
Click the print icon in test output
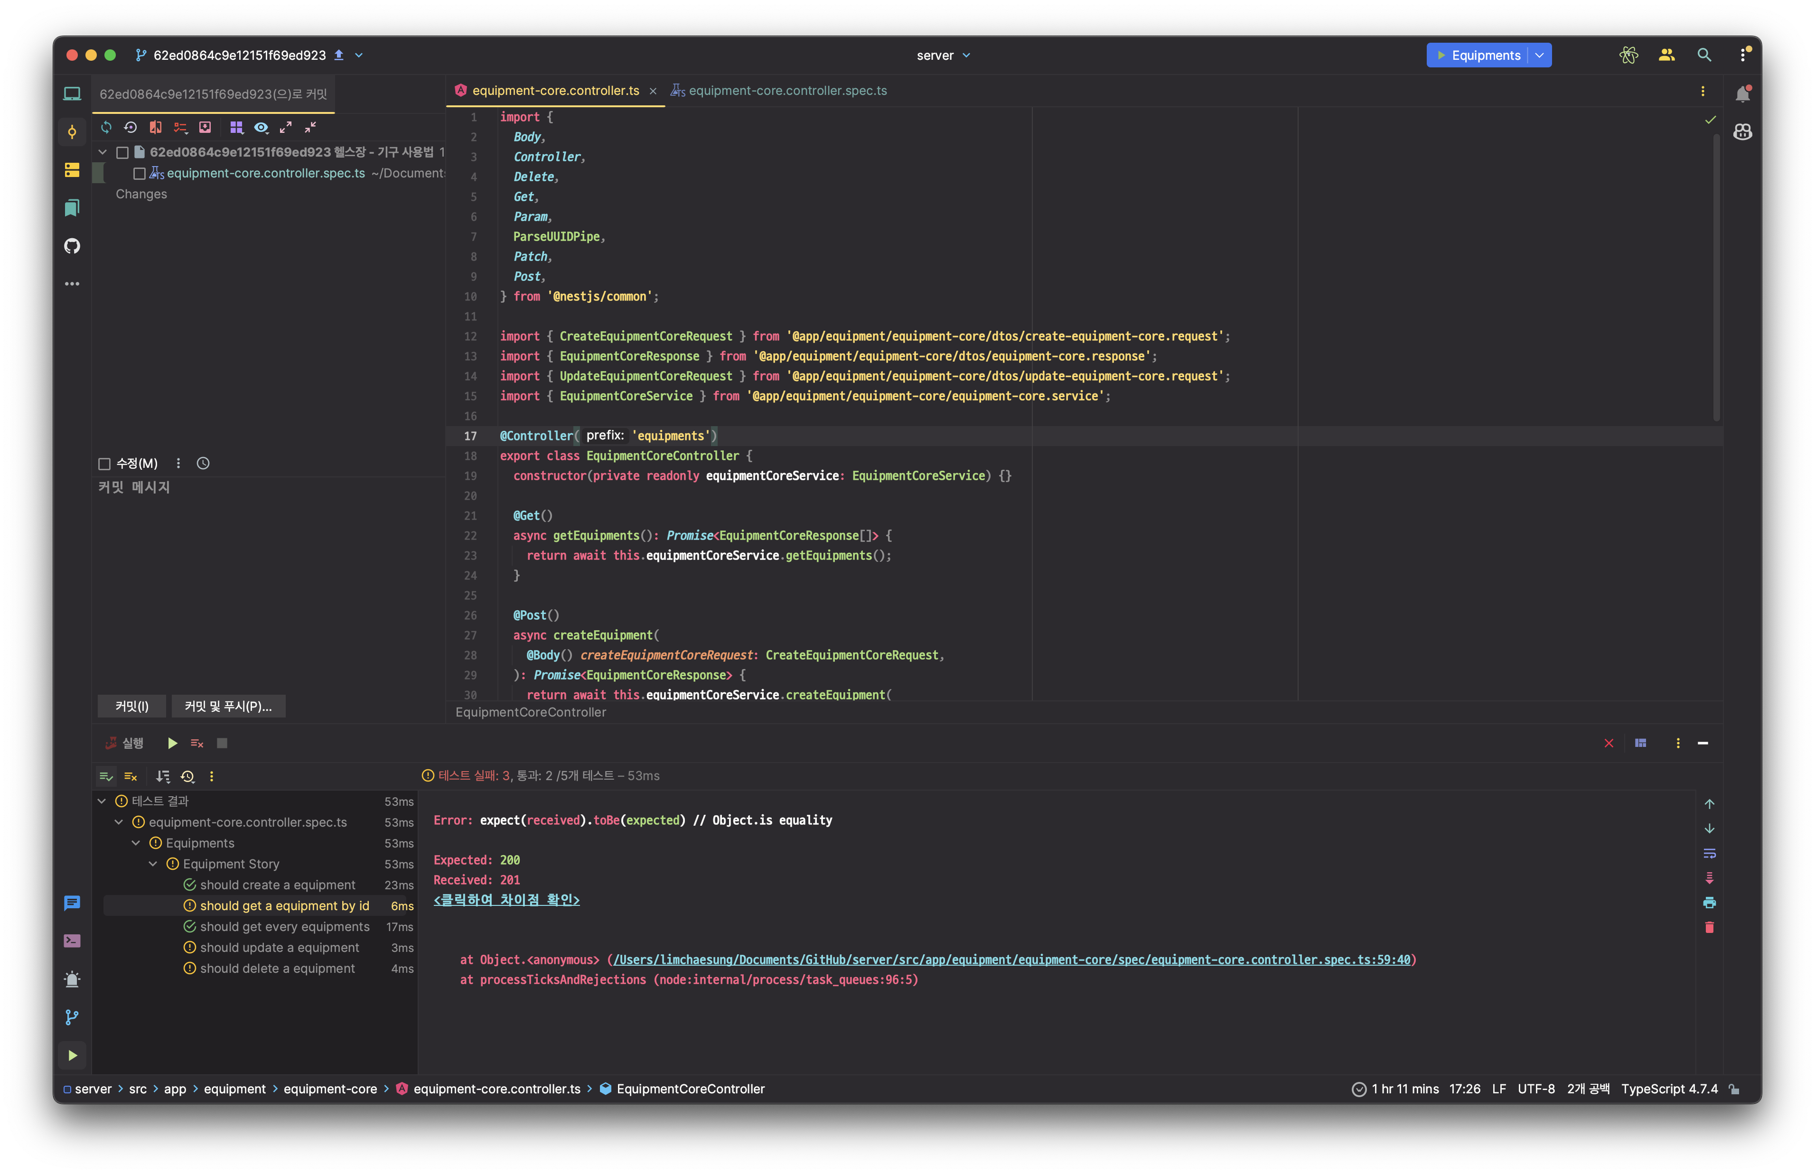[1709, 903]
